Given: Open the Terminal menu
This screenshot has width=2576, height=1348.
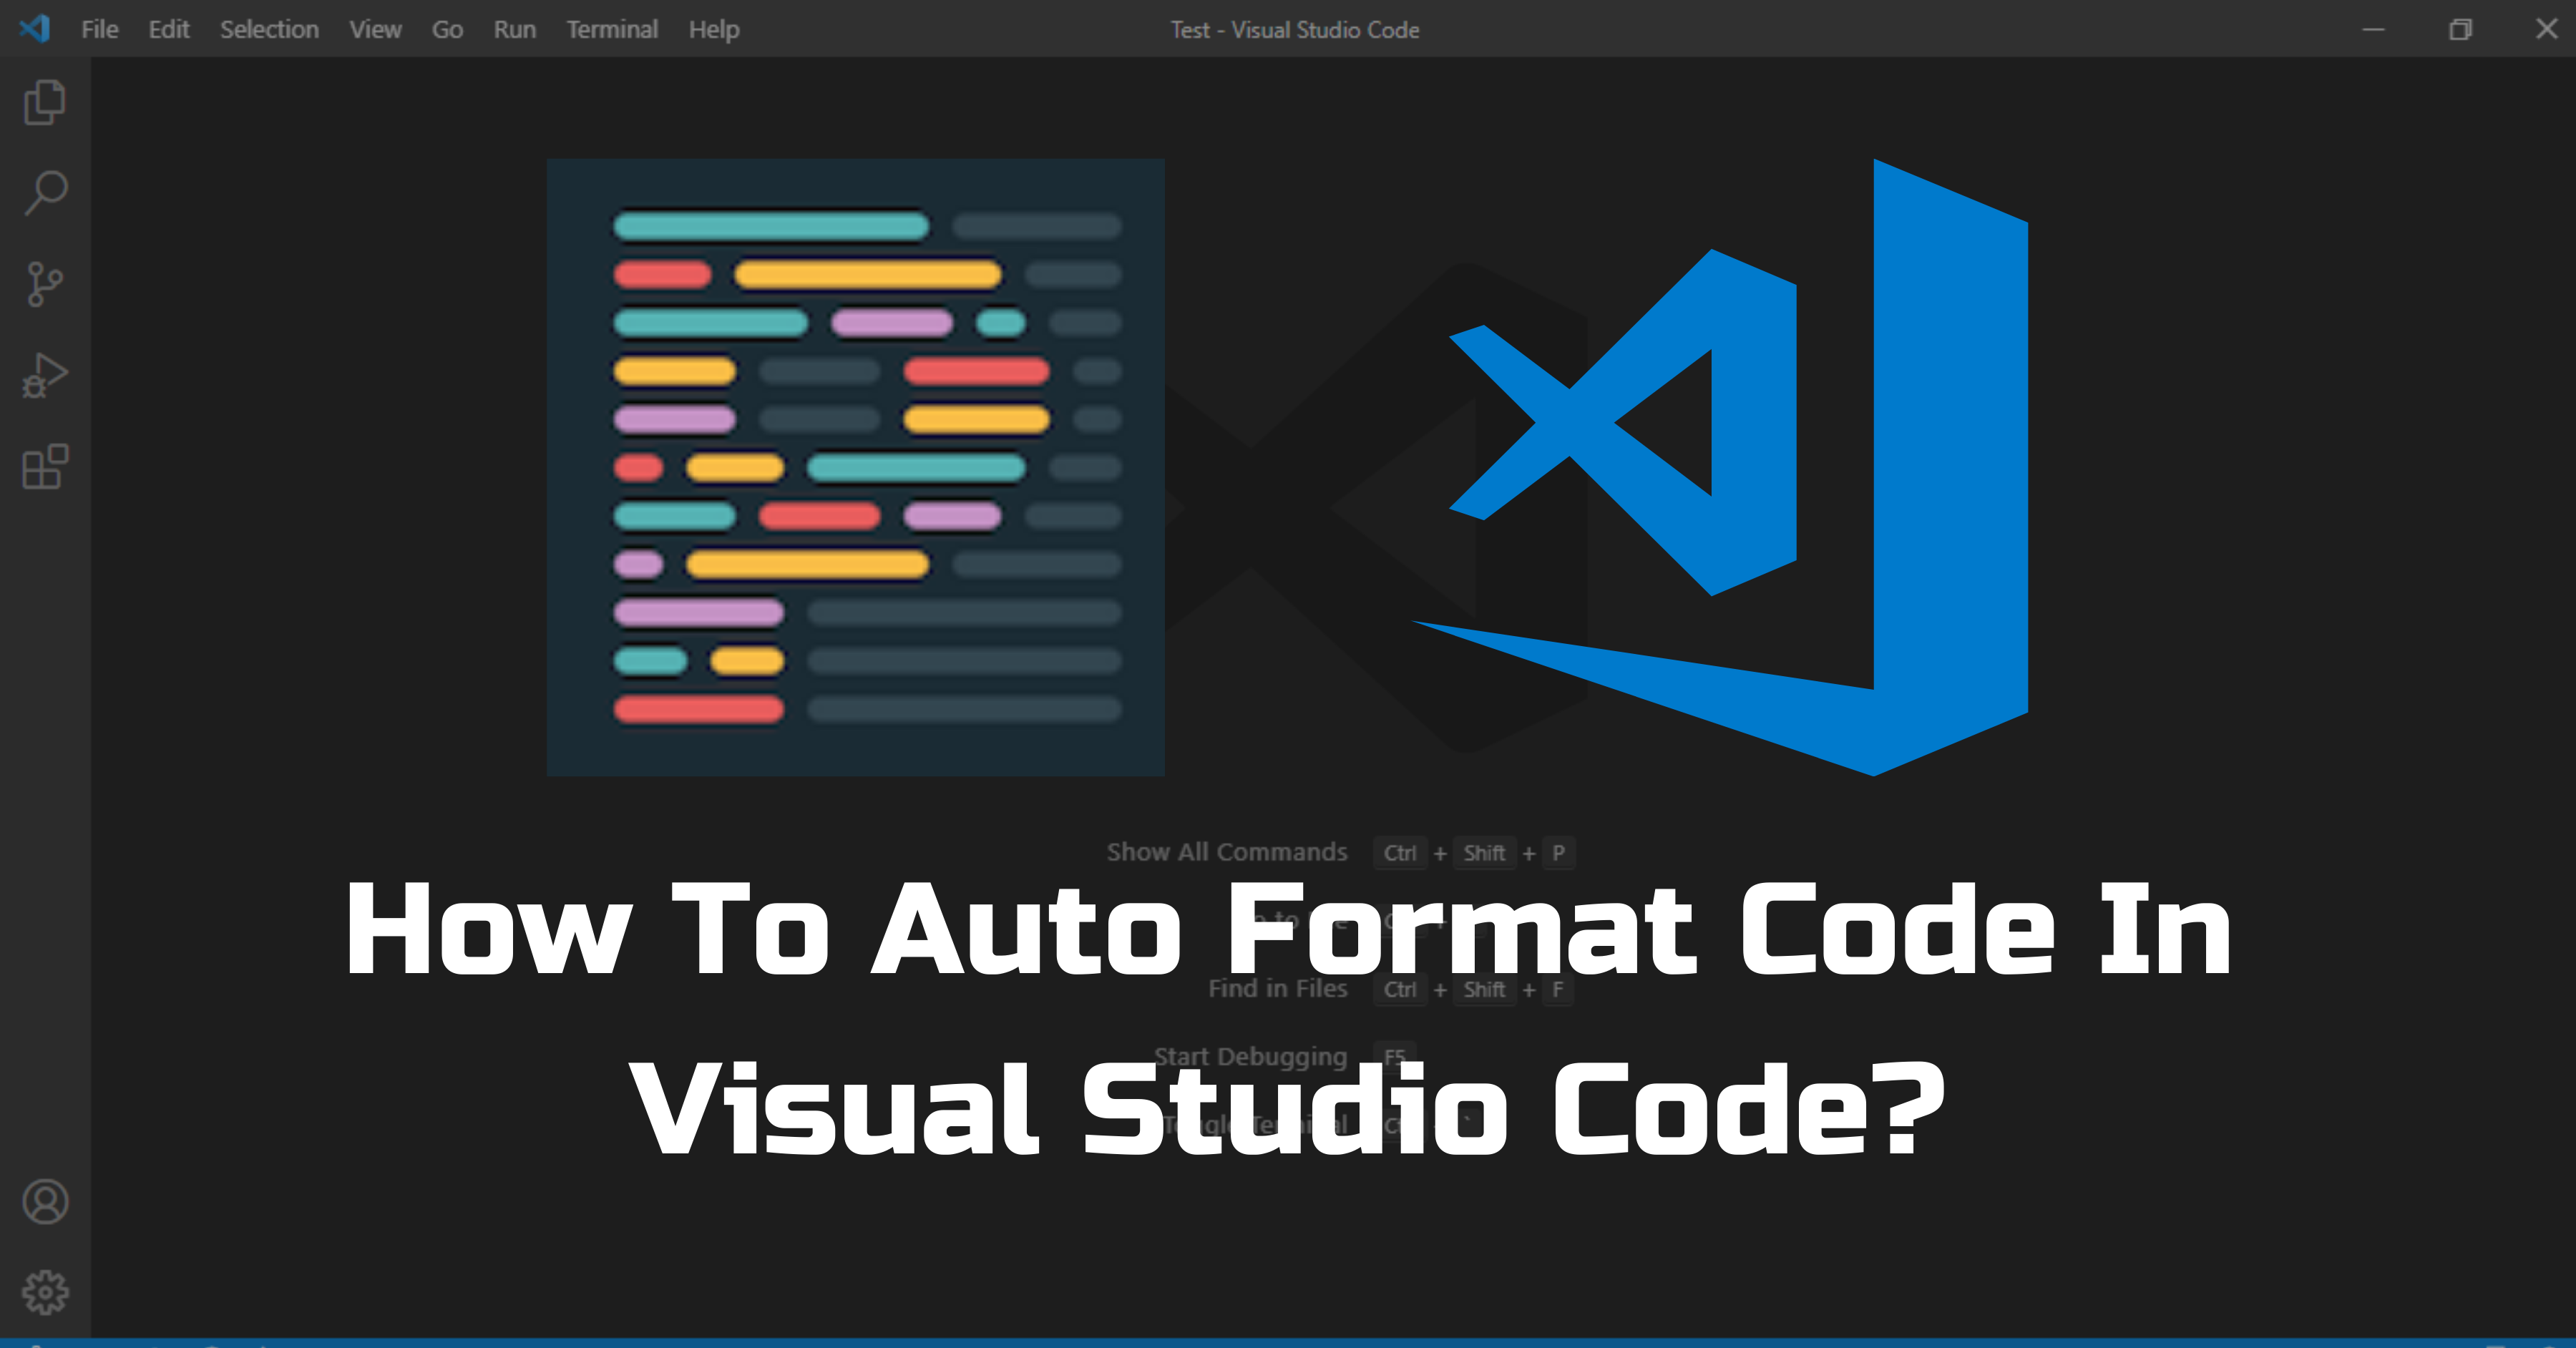Looking at the screenshot, I should pyautogui.click(x=613, y=29).
